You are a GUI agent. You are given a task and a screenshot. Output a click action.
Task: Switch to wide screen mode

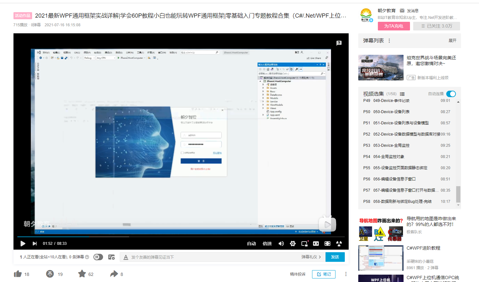[x=316, y=244]
